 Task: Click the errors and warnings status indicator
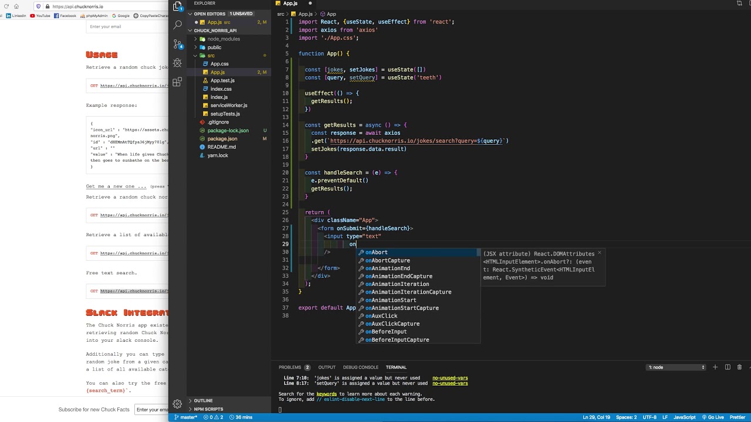tap(214, 417)
